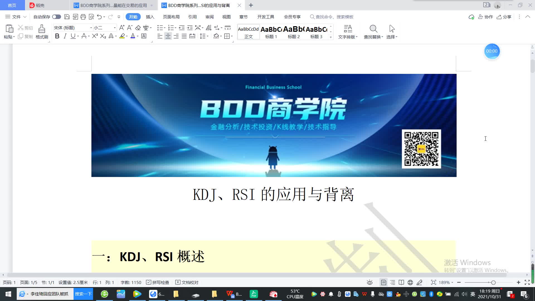This screenshot has height=301, width=535.
Task: Open the paste clipboard icon
Action: (x=9, y=29)
